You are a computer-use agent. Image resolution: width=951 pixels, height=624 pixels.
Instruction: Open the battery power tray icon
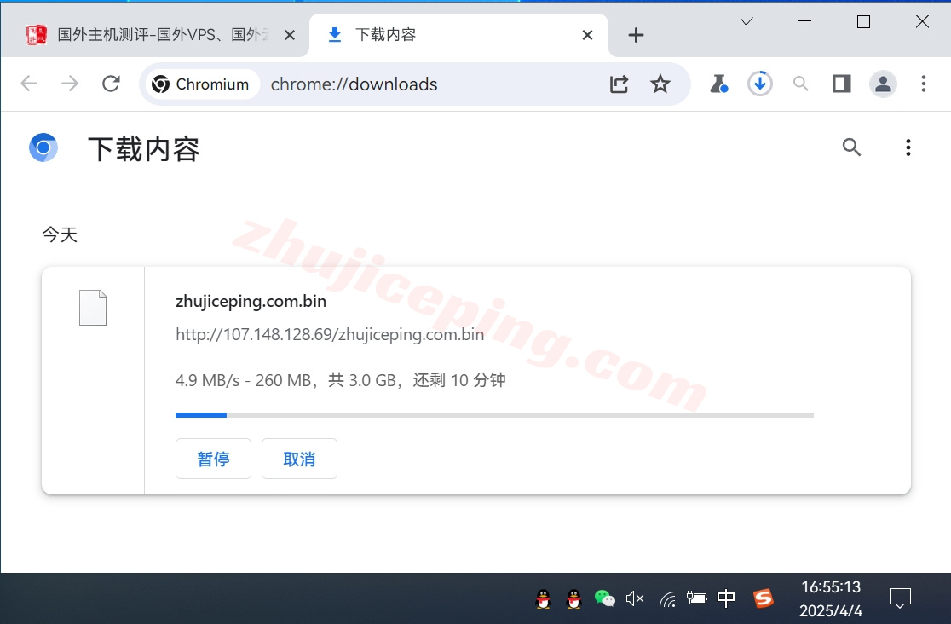pyautogui.click(x=697, y=599)
